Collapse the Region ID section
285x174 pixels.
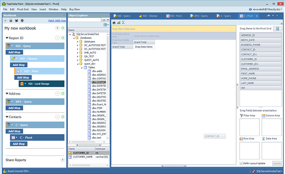pyautogui.click(x=7, y=38)
